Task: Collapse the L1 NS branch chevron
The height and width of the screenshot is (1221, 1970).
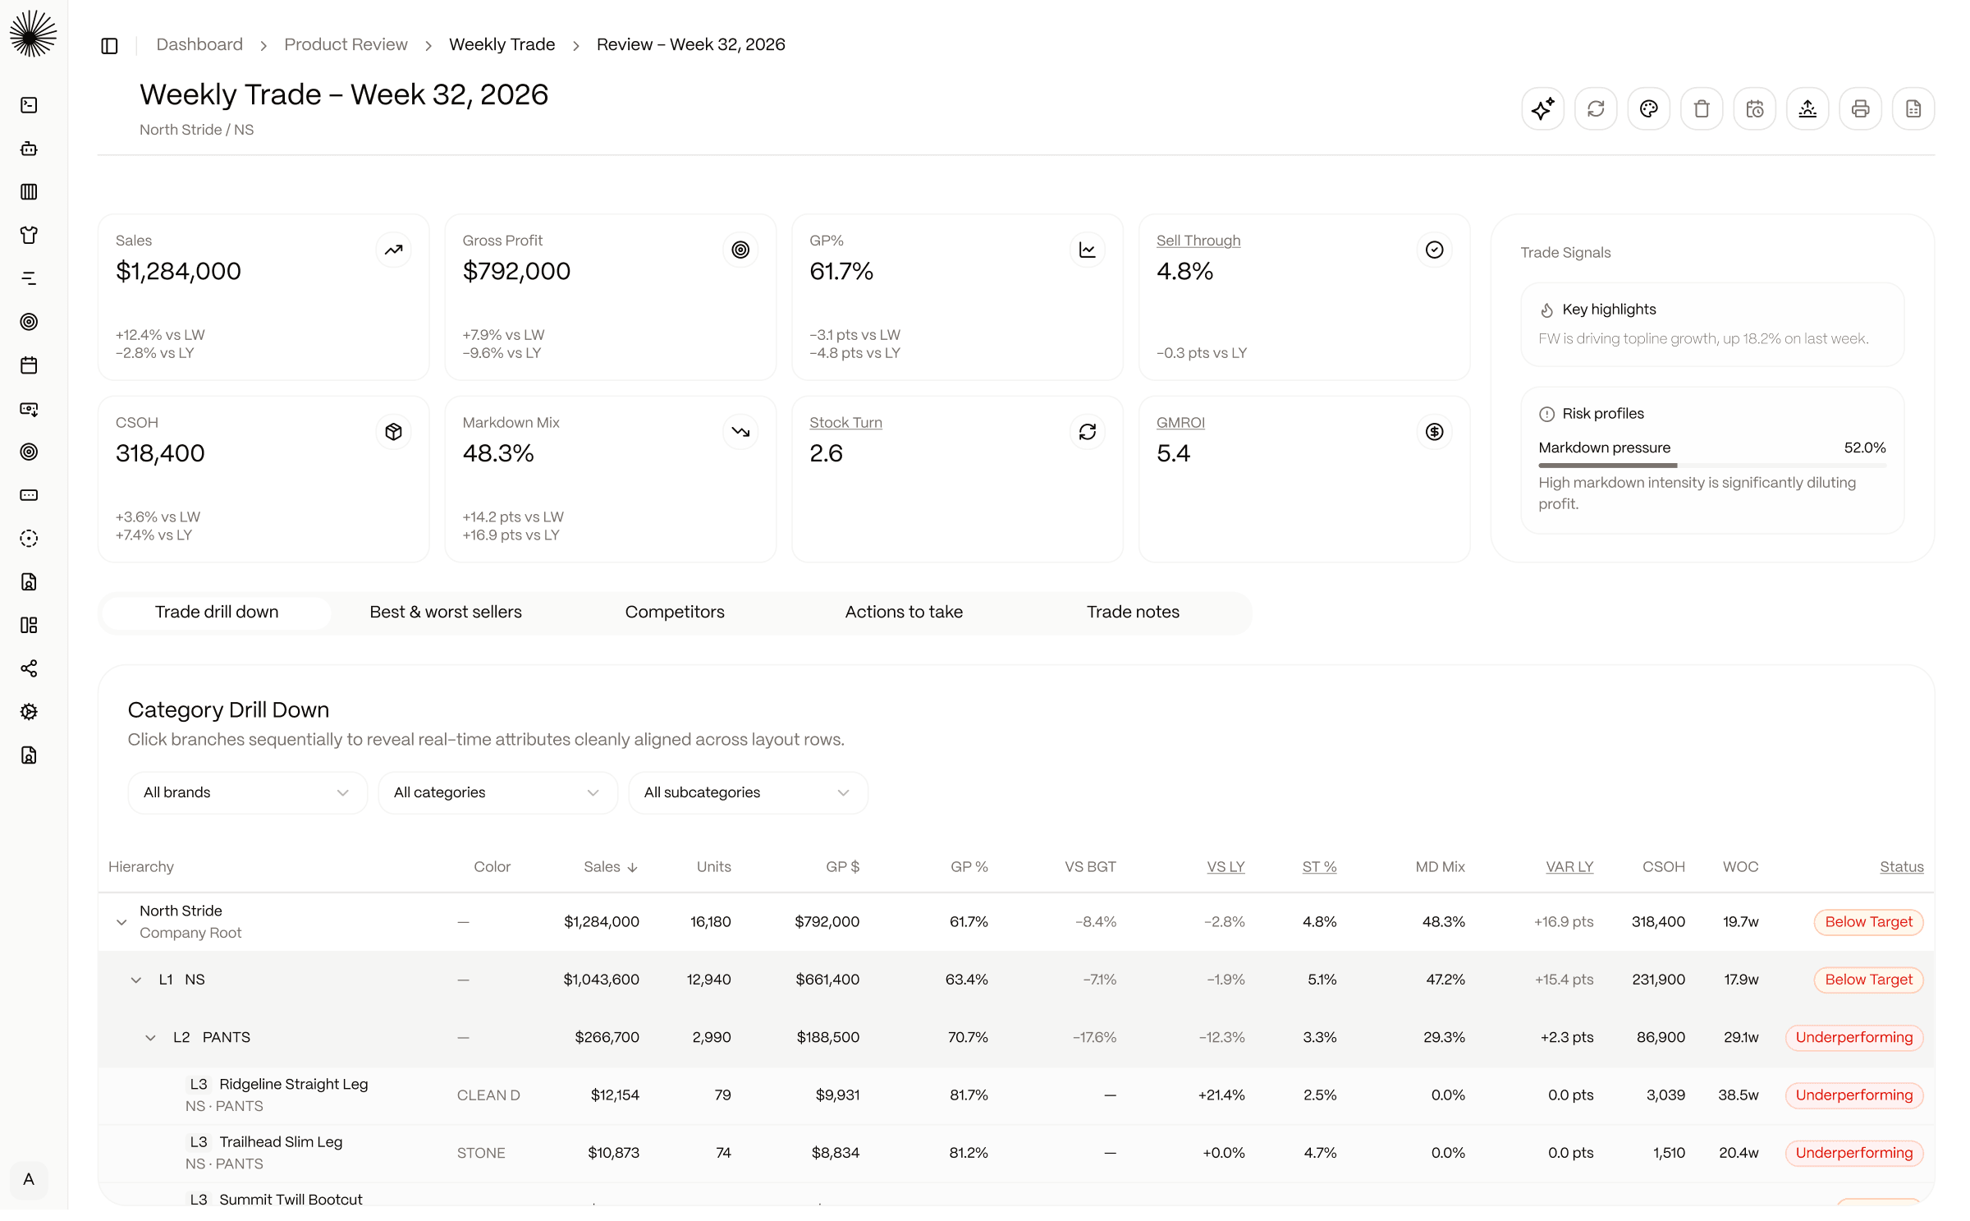Action: coord(136,980)
